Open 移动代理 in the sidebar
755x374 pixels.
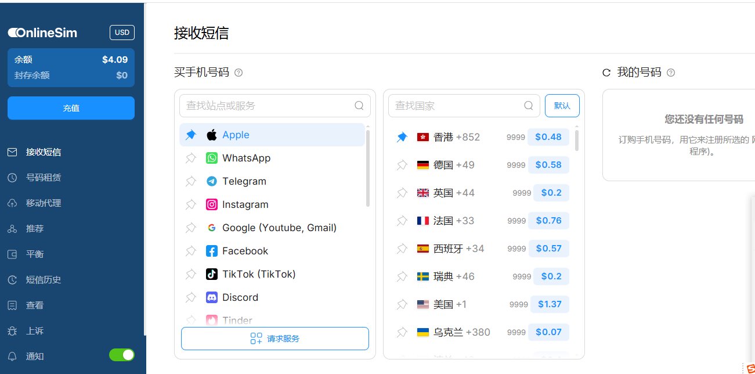tap(44, 203)
